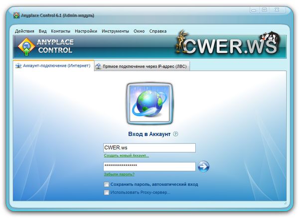The width and height of the screenshot is (299, 218).
Task: Switch to Аккаунт-подключение (Интернет) tab
Action: pyautogui.click(x=53, y=66)
